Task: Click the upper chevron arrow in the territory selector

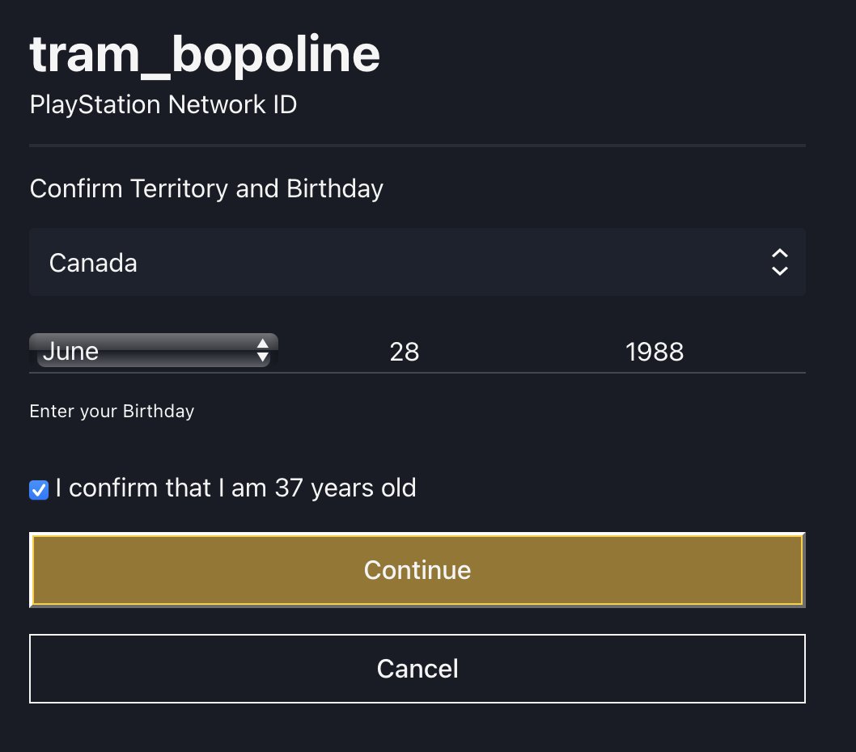Action: [779, 253]
